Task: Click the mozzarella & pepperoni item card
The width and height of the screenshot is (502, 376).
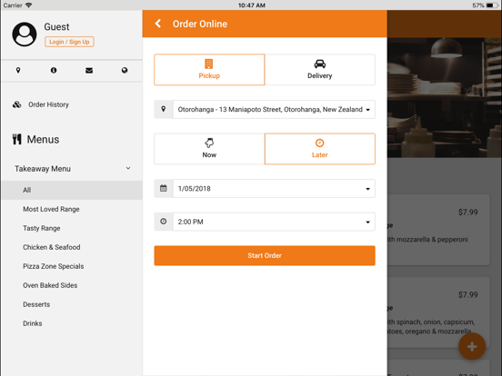Action: click(x=438, y=230)
